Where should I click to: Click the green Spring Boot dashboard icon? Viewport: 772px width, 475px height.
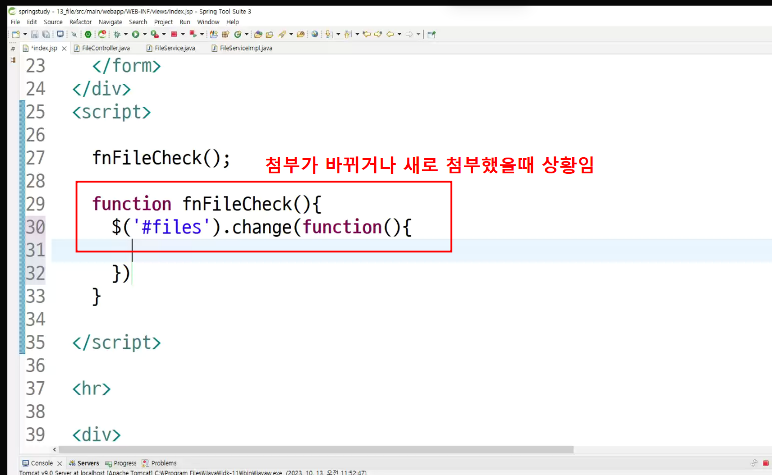(x=88, y=34)
